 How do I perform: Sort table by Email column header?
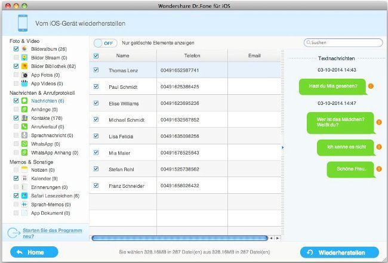254,55
